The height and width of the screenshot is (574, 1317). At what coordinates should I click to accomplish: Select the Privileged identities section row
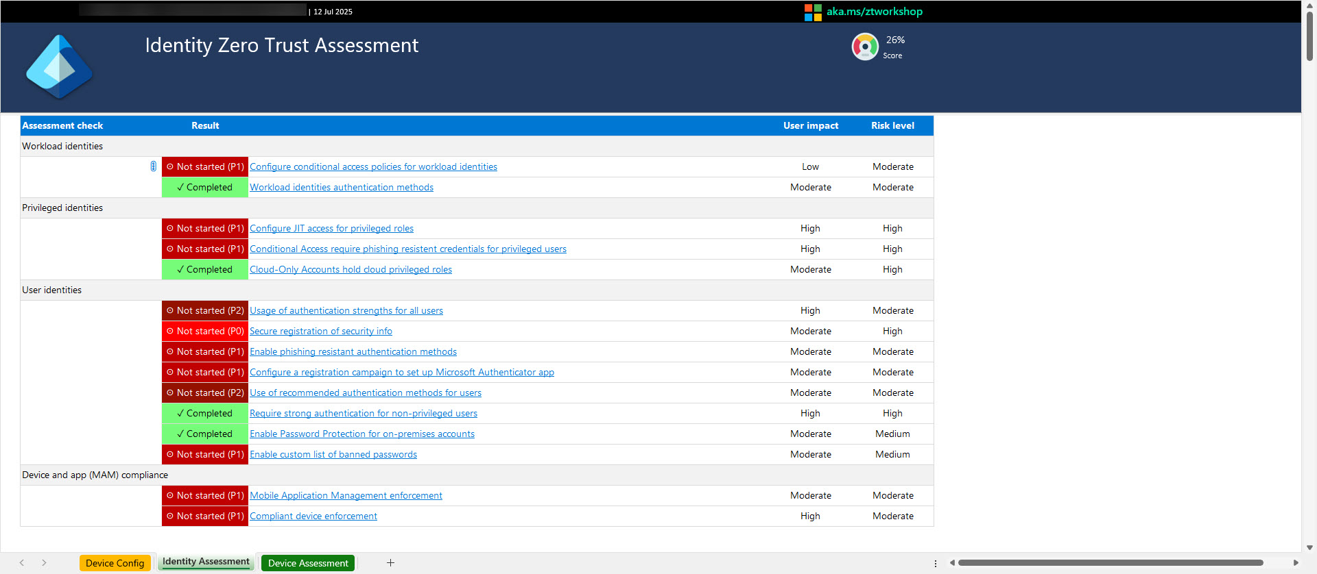pos(477,208)
